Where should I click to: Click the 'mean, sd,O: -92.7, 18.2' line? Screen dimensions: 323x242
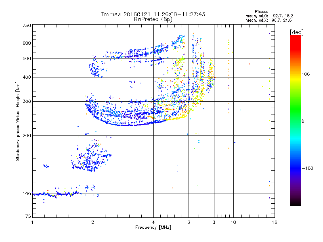click(269, 16)
